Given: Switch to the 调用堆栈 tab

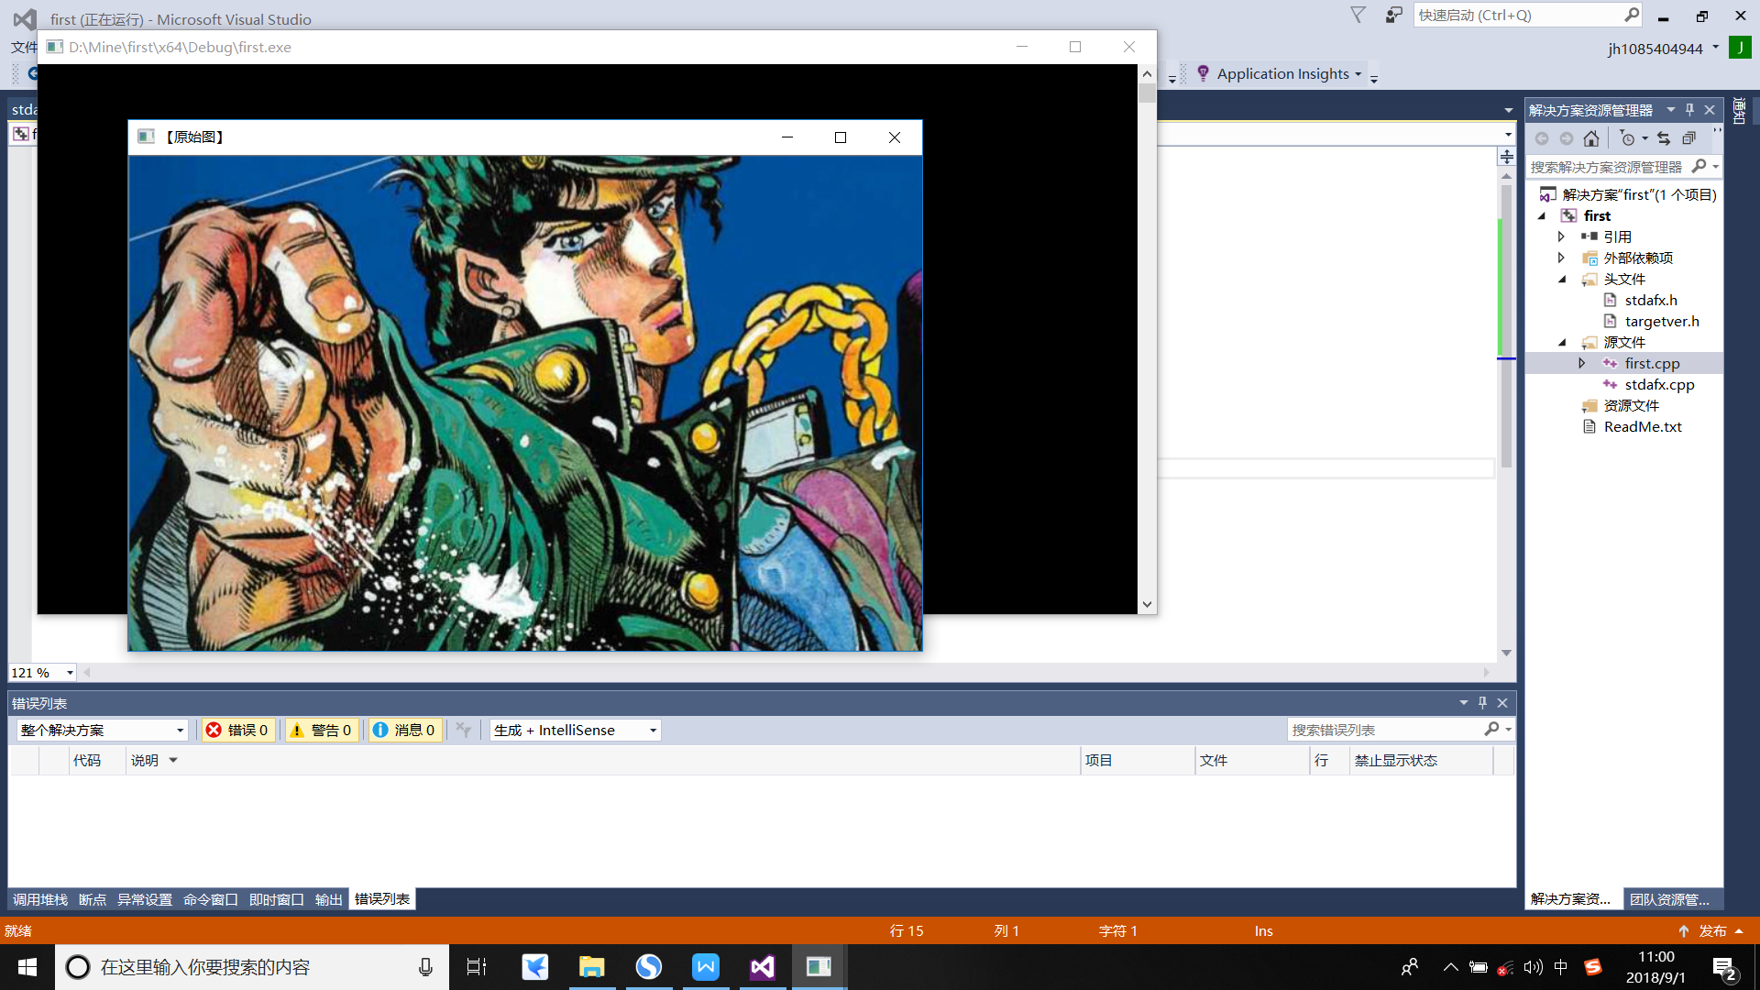Looking at the screenshot, I should pyautogui.click(x=40, y=899).
